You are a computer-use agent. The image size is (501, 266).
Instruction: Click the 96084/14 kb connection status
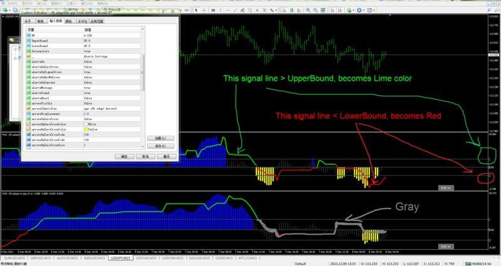pyautogui.click(x=478, y=263)
